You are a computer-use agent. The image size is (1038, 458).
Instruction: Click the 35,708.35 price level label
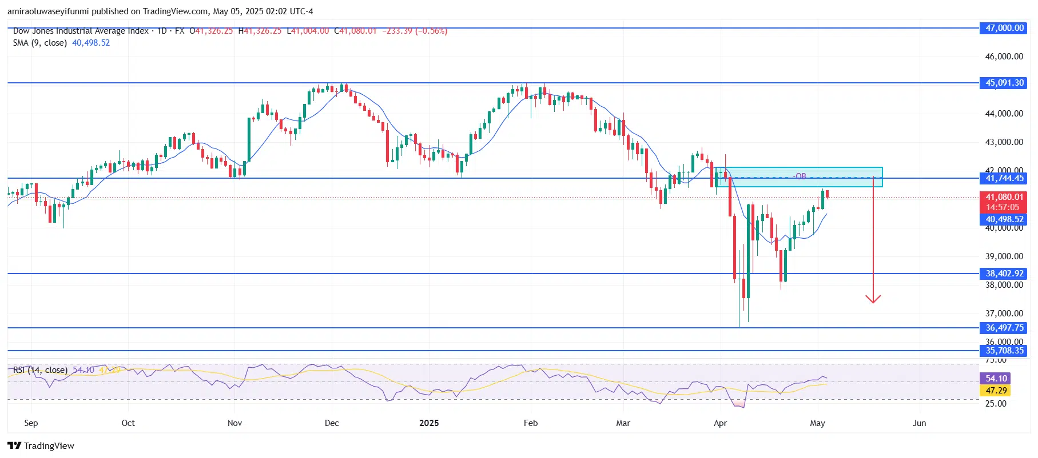click(1004, 351)
